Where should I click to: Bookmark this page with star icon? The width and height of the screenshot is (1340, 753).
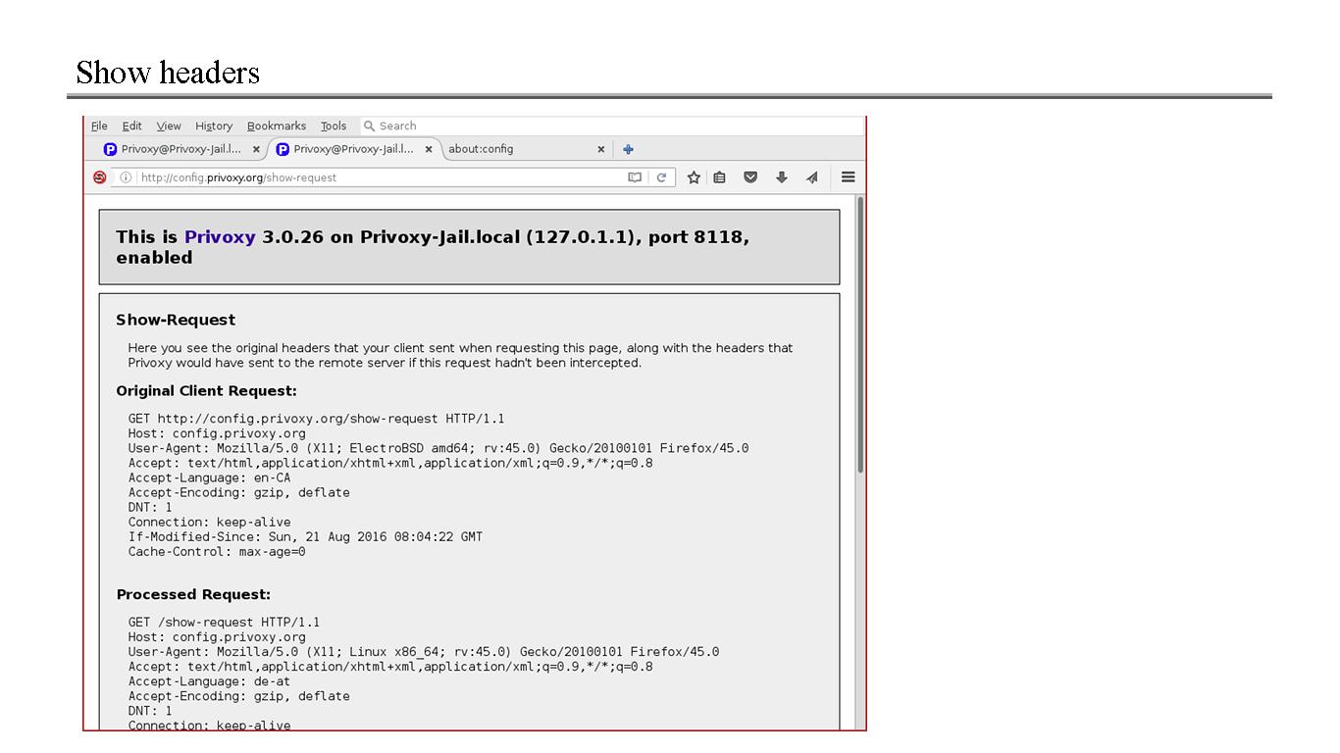point(694,177)
